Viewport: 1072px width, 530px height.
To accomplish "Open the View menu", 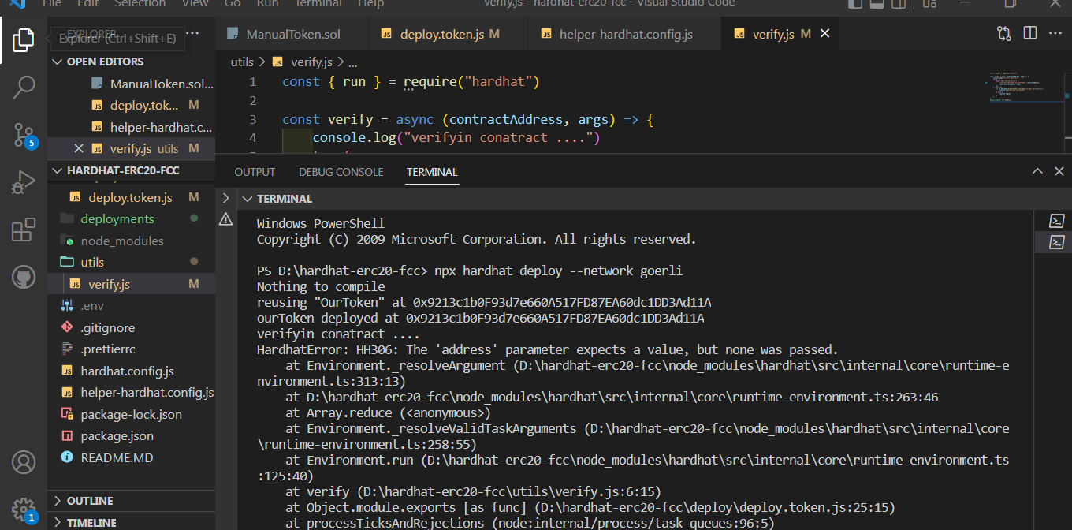I will coord(195,4).
